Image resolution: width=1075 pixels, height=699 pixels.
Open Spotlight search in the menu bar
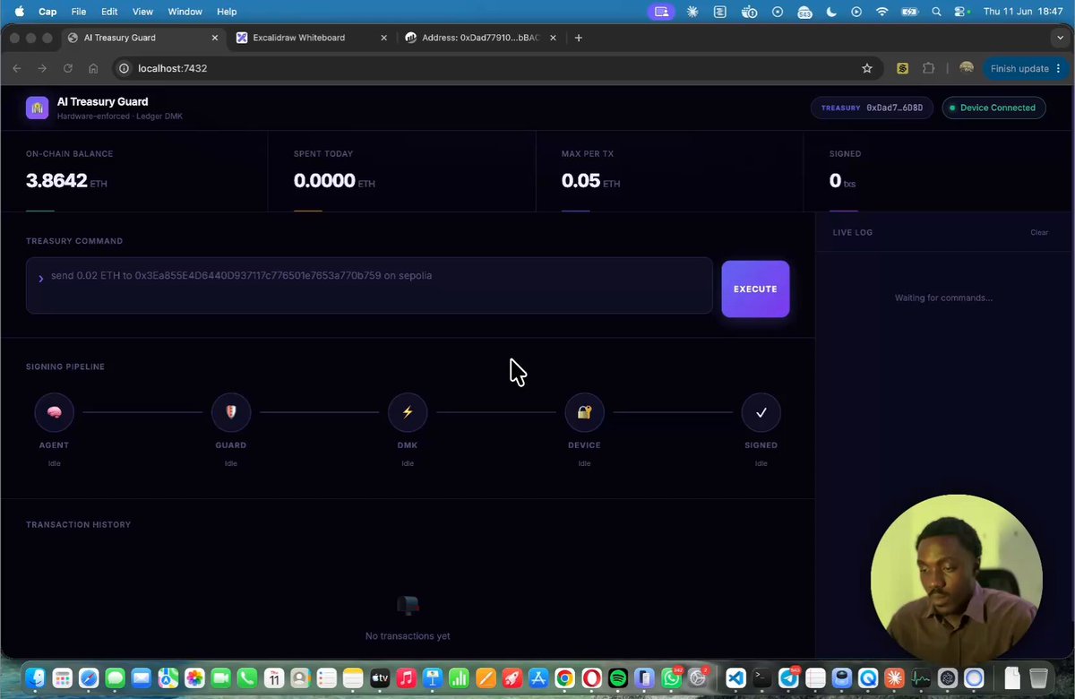[x=936, y=12]
